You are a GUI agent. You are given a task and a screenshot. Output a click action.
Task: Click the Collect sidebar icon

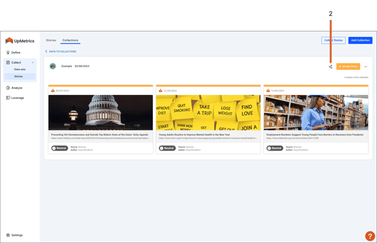[8, 62]
